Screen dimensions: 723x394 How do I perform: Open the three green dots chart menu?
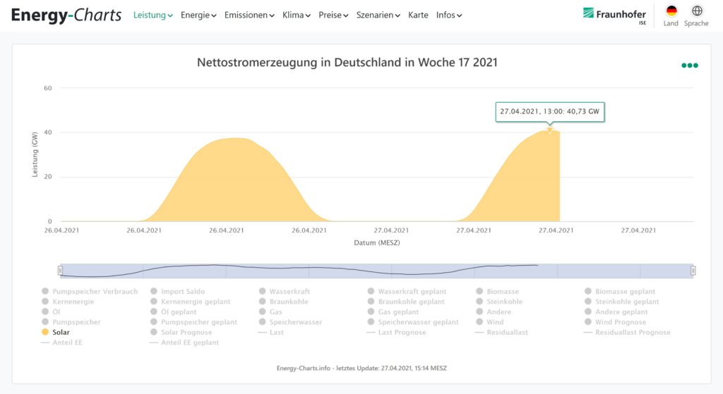click(689, 66)
